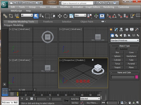Collapse the Object Type rollout

pyautogui.click(x=112, y=46)
